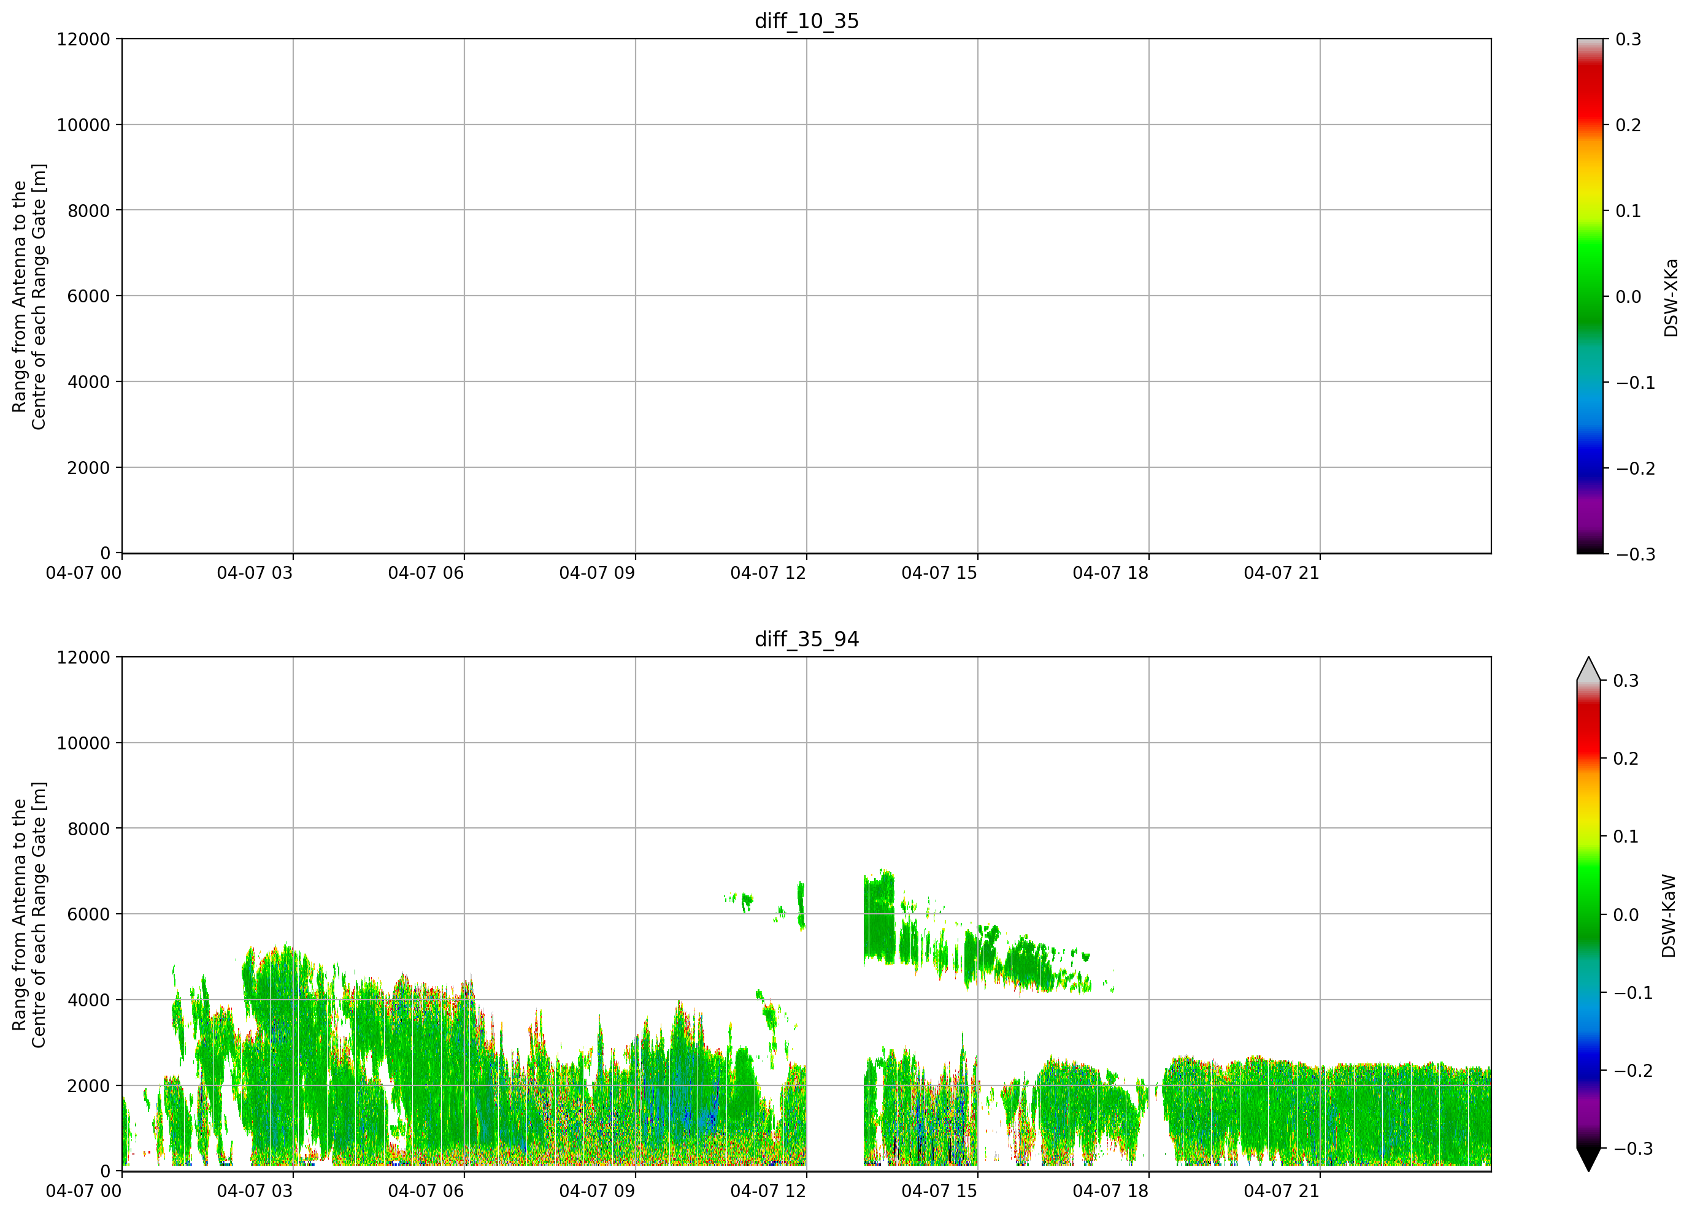The height and width of the screenshot is (1213, 1692).
Task: Click the diff_35_94 plot title
Action: [x=807, y=639]
